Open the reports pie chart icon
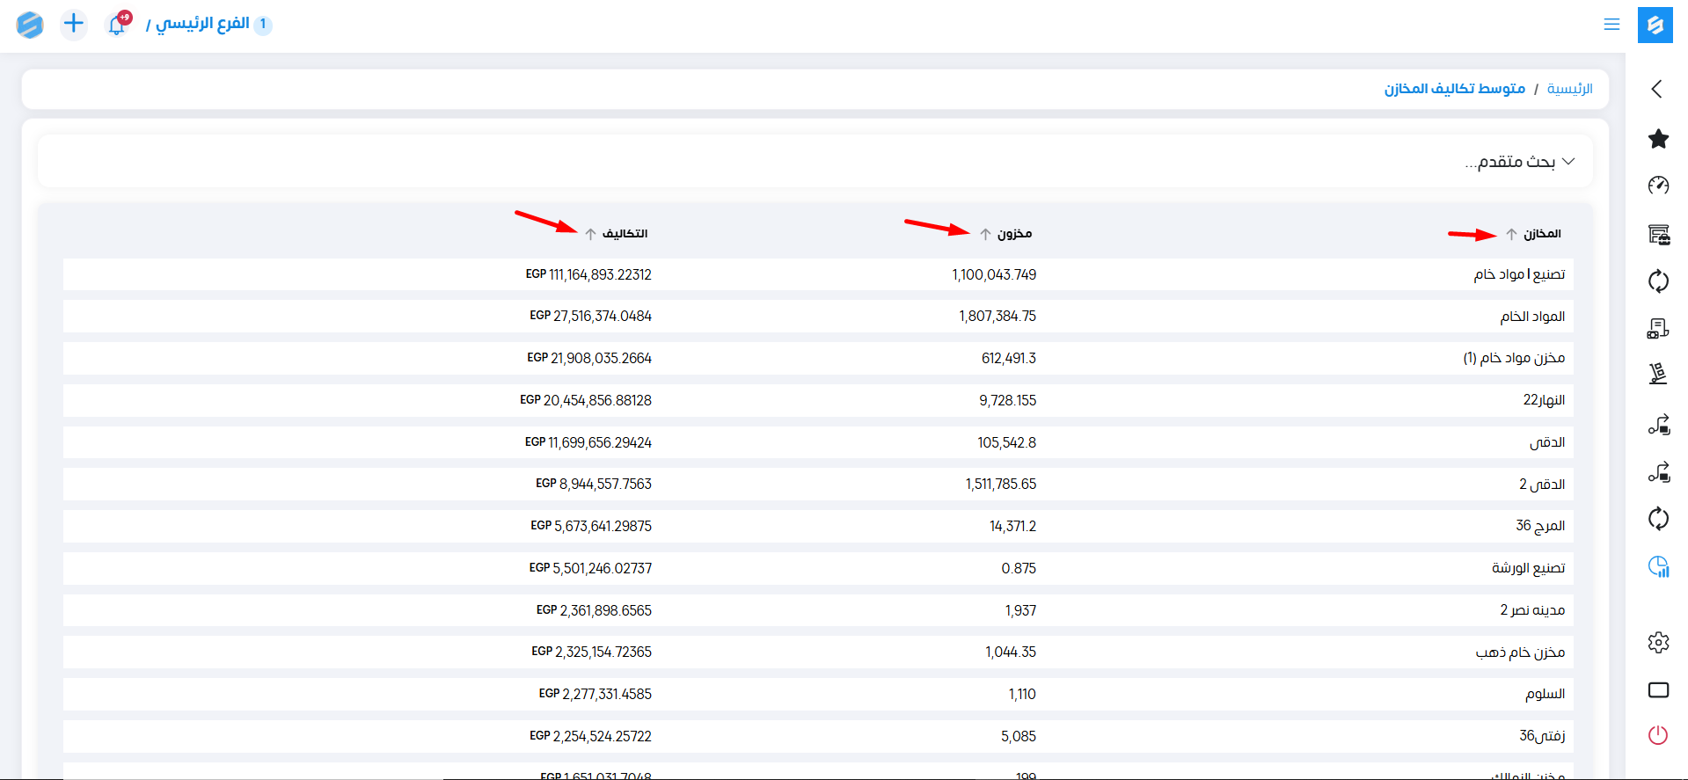 click(x=1658, y=567)
